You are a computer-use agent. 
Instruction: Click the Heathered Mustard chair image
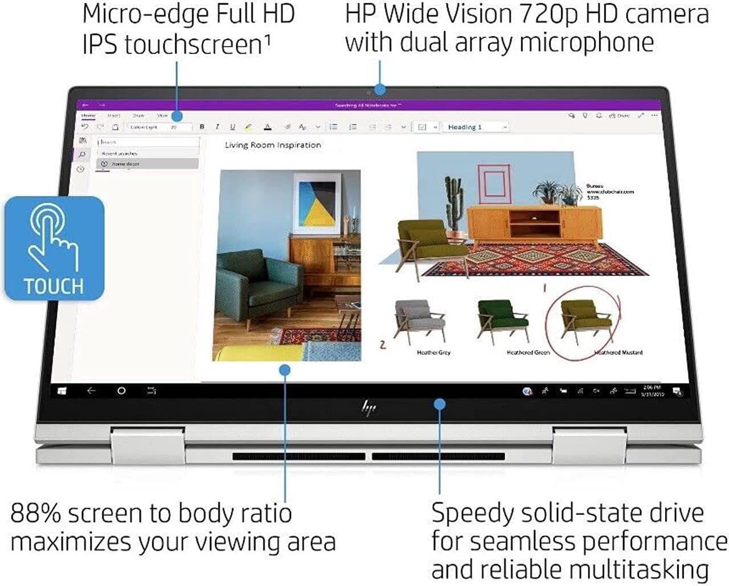click(587, 322)
